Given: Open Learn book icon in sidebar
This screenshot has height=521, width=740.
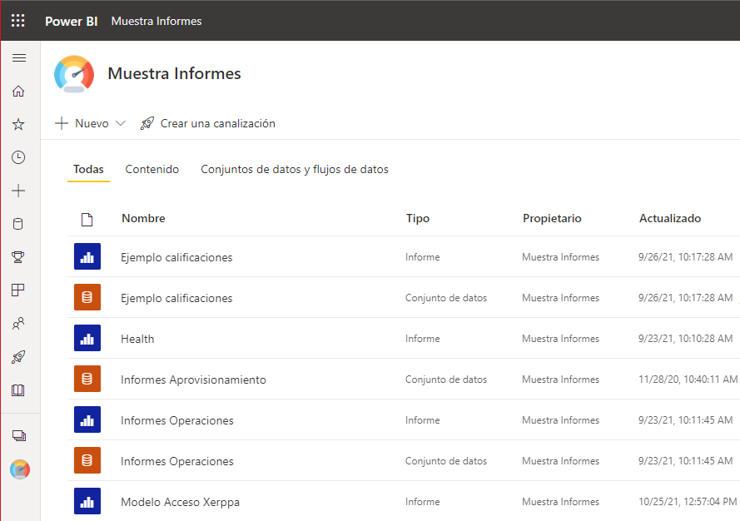Looking at the screenshot, I should click(x=18, y=390).
